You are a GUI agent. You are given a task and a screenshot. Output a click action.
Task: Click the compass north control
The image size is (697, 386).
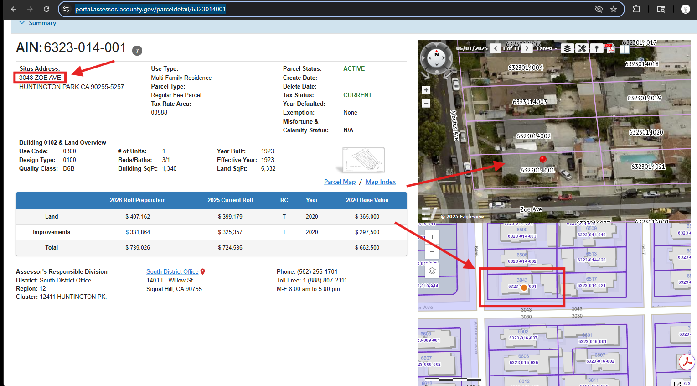pyautogui.click(x=436, y=54)
